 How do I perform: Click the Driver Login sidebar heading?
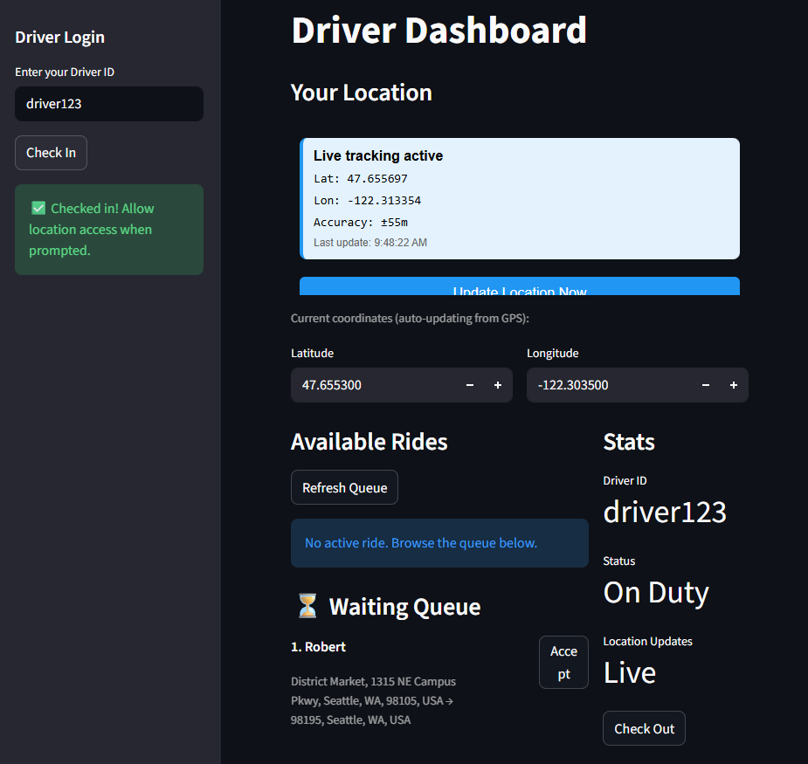59,37
